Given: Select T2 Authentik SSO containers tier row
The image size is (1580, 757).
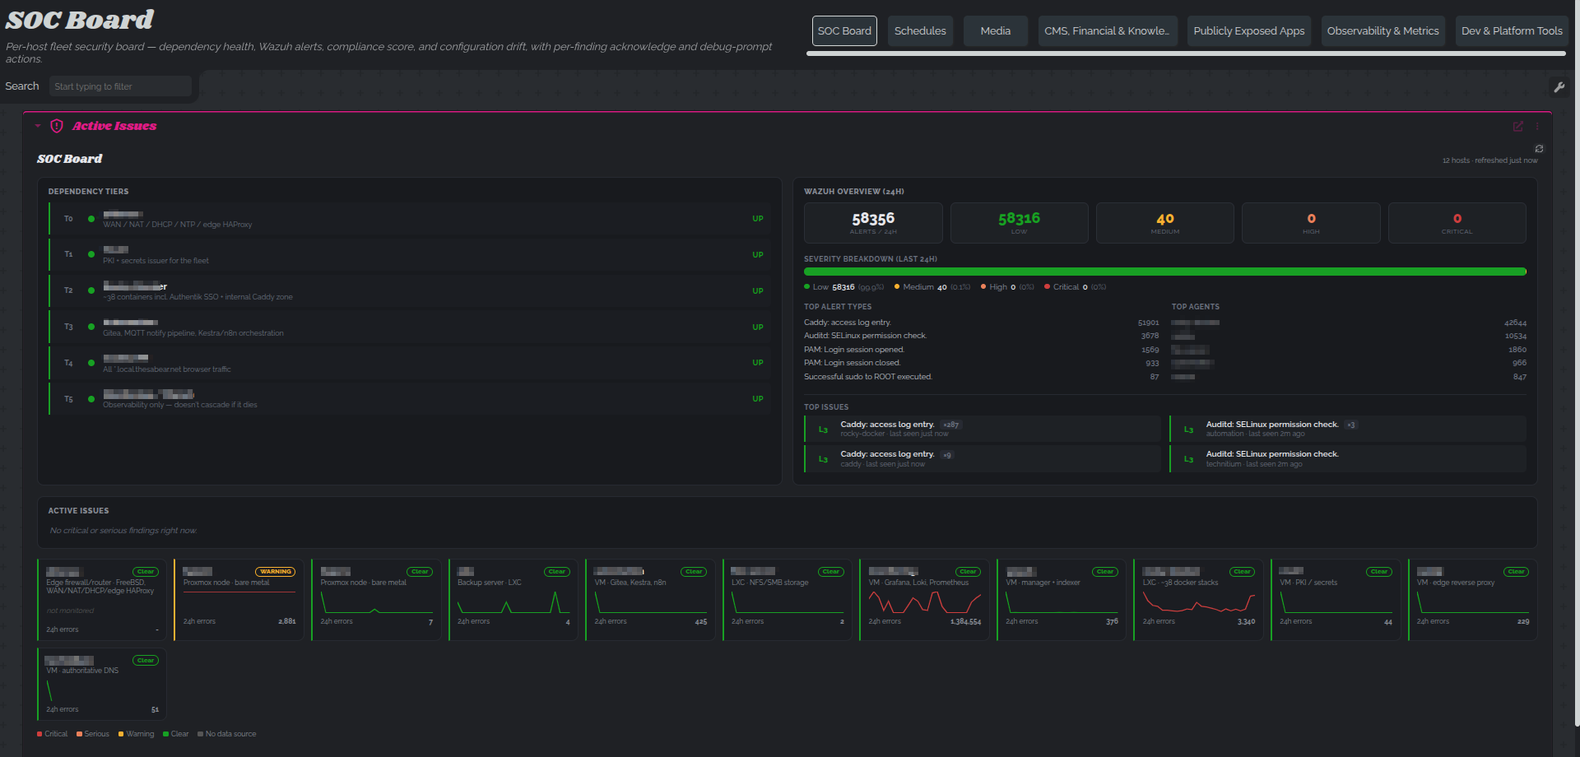Looking at the screenshot, I should point(410,291).
